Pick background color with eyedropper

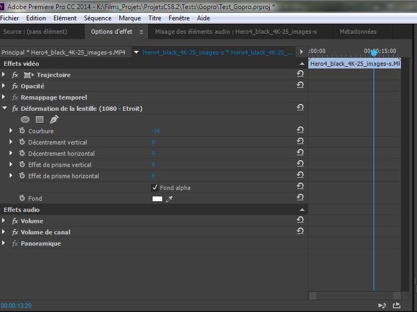[x=170, y=199]
